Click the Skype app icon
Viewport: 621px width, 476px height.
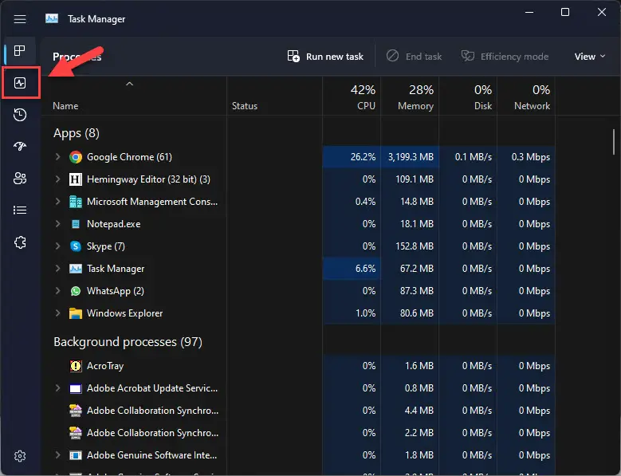(x=75, y=246)
